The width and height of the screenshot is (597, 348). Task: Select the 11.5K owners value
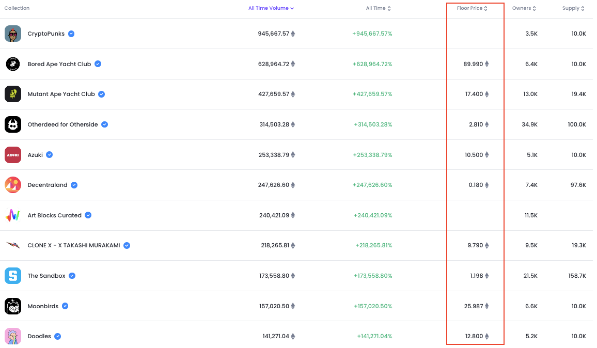(x=531, y=215)
